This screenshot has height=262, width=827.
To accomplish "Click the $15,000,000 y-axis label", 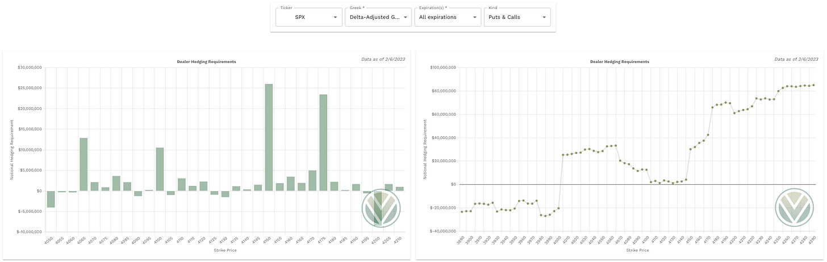I will point(30,129).
